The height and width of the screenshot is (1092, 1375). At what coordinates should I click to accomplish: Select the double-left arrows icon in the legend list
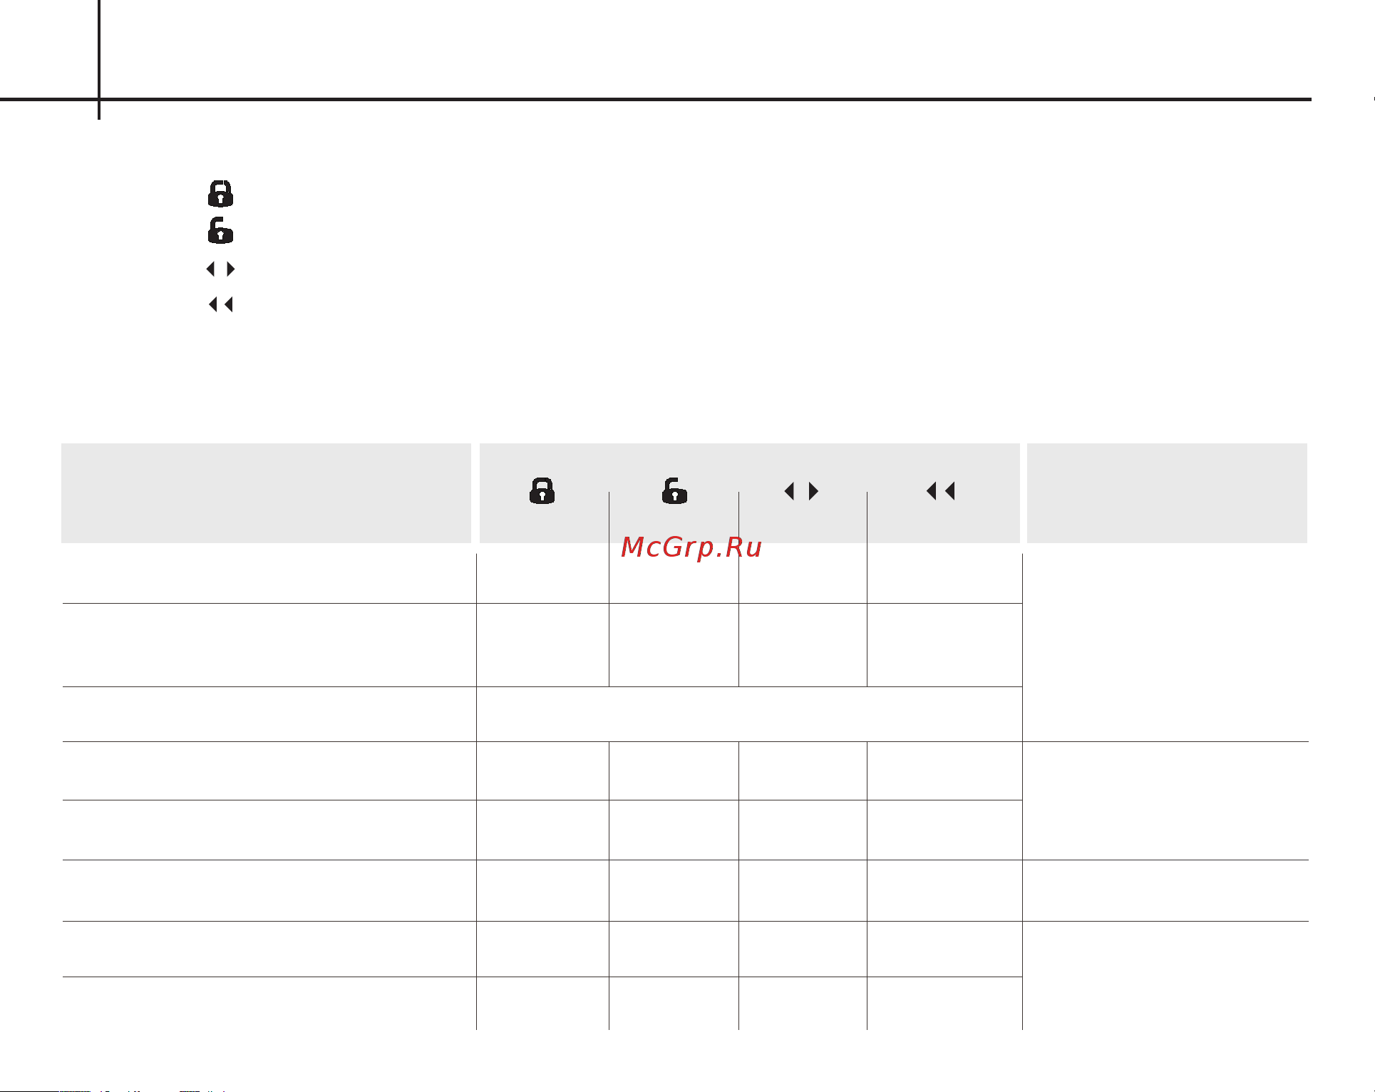pos(220,304)
